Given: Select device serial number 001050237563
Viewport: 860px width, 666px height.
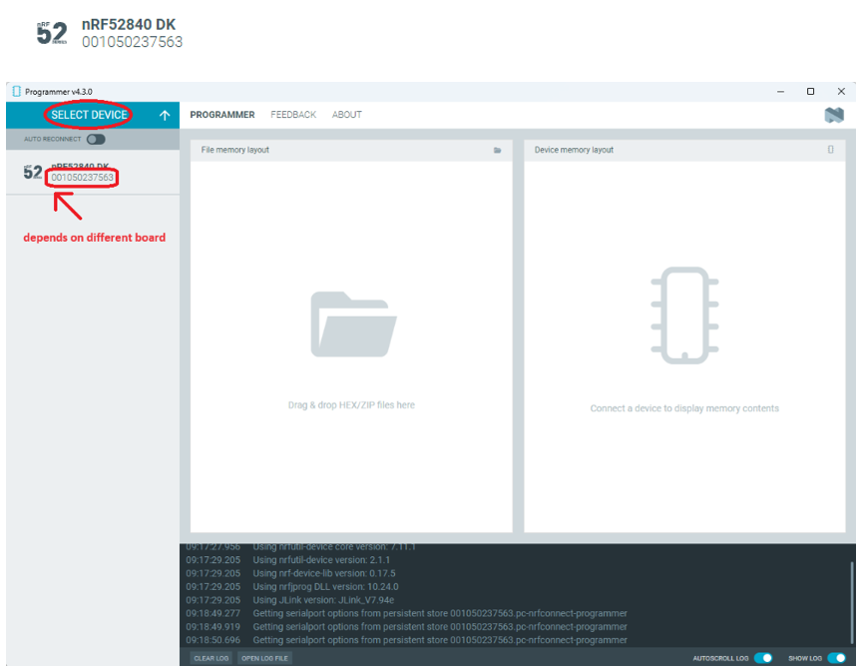Looking at the screenshot, I should 82,178.
